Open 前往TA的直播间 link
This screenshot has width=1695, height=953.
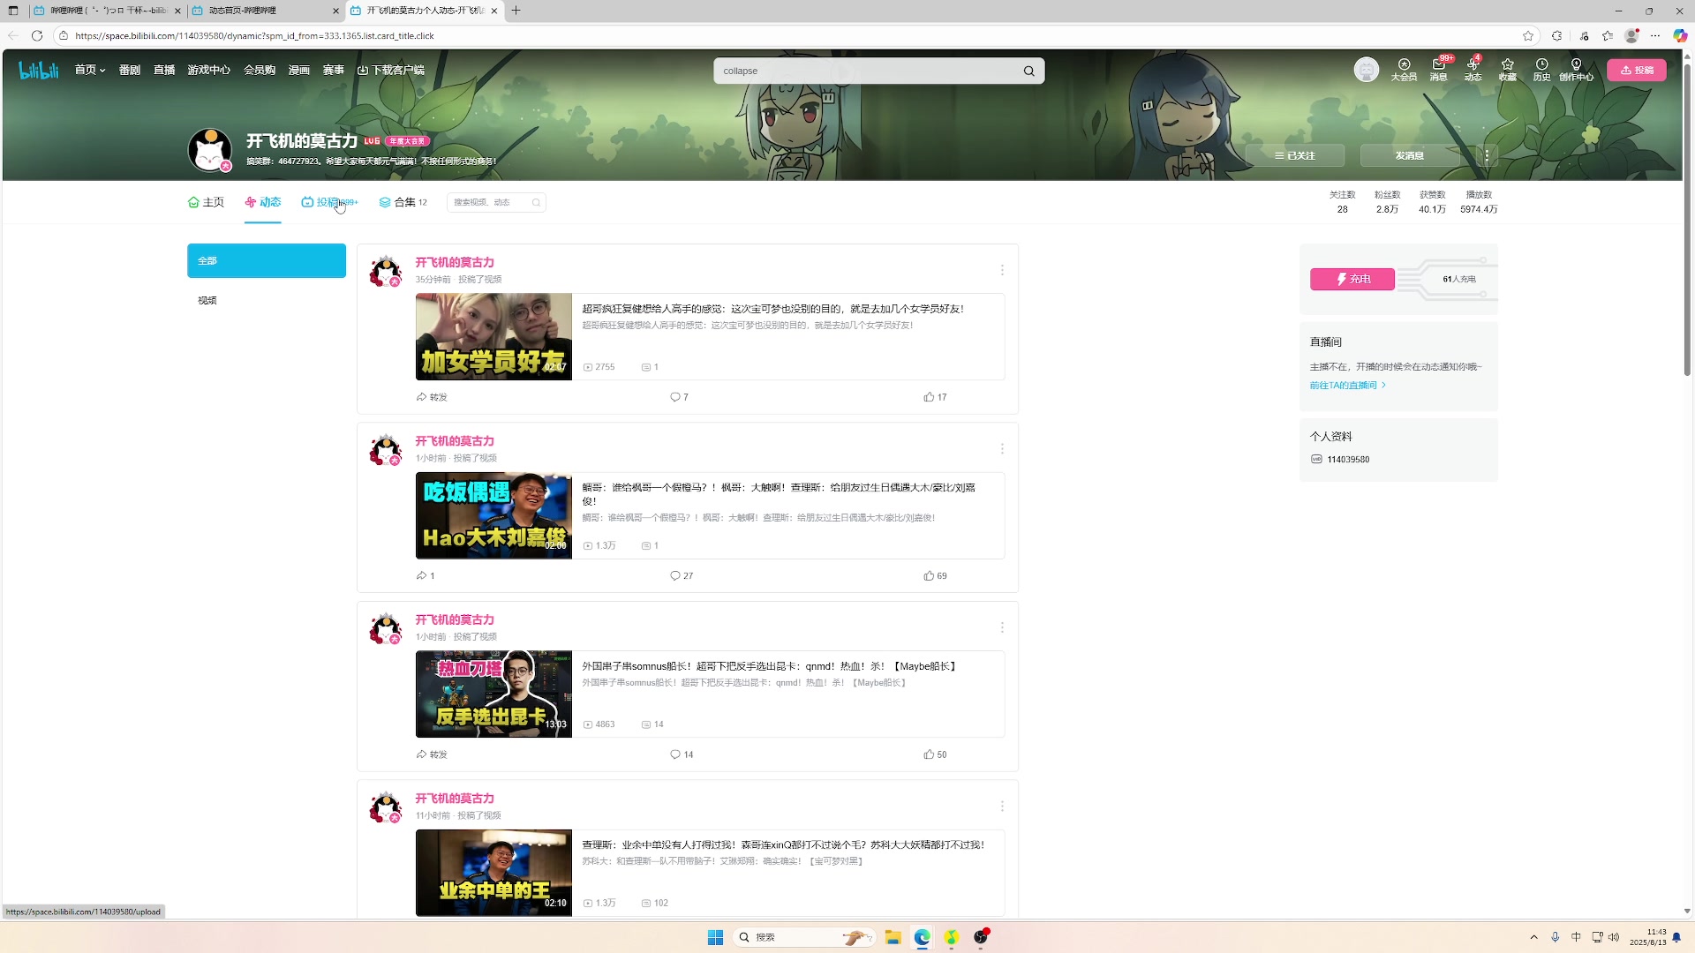click(x=1348, y=386)
